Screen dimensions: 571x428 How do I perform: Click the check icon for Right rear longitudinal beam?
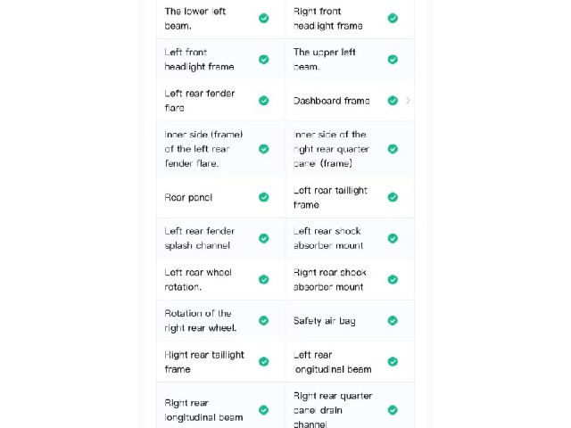point(264,410)
